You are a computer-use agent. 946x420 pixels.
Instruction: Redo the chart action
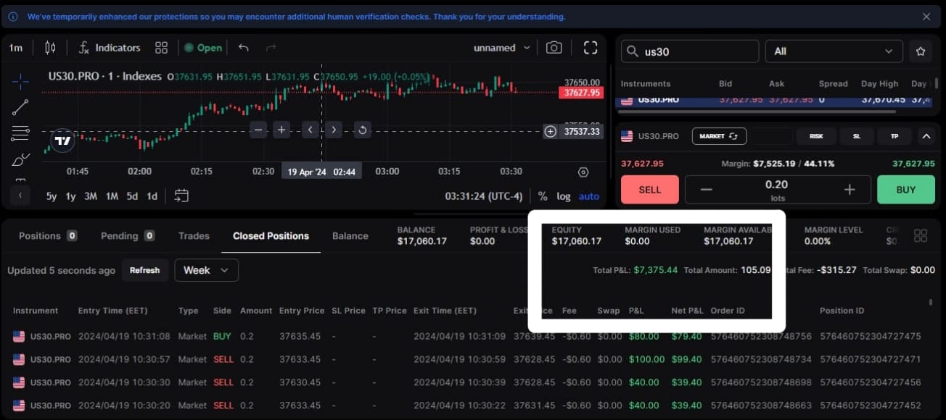coord(271,48)
